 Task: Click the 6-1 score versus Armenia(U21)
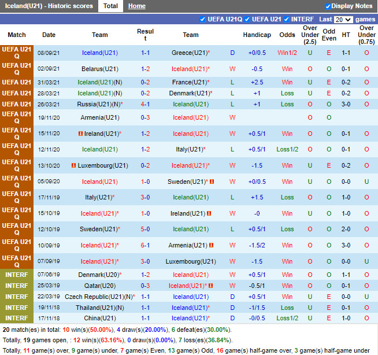click(x=145, y=245)
